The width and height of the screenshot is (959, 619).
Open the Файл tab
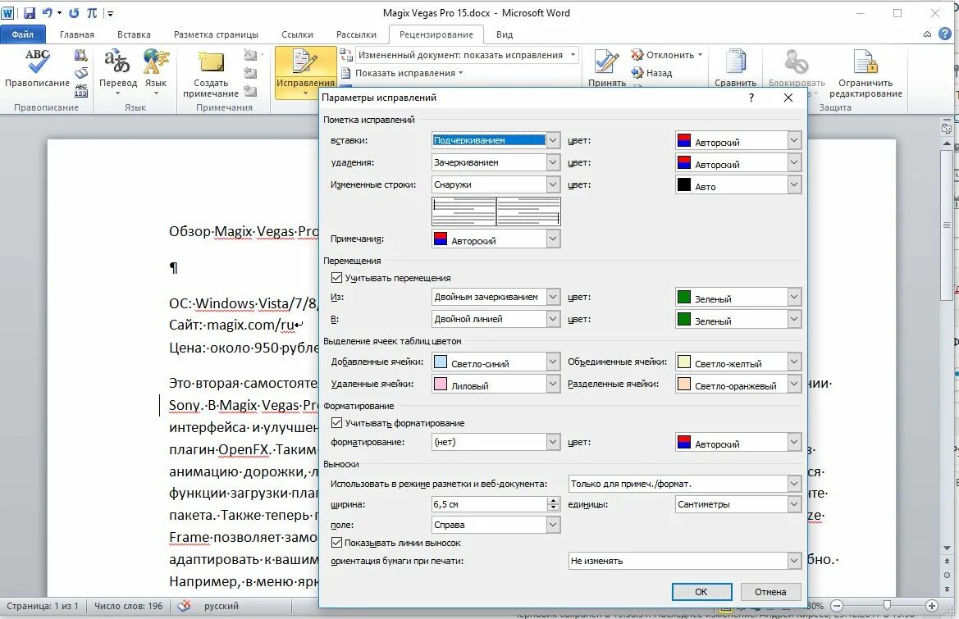(23, 34)
